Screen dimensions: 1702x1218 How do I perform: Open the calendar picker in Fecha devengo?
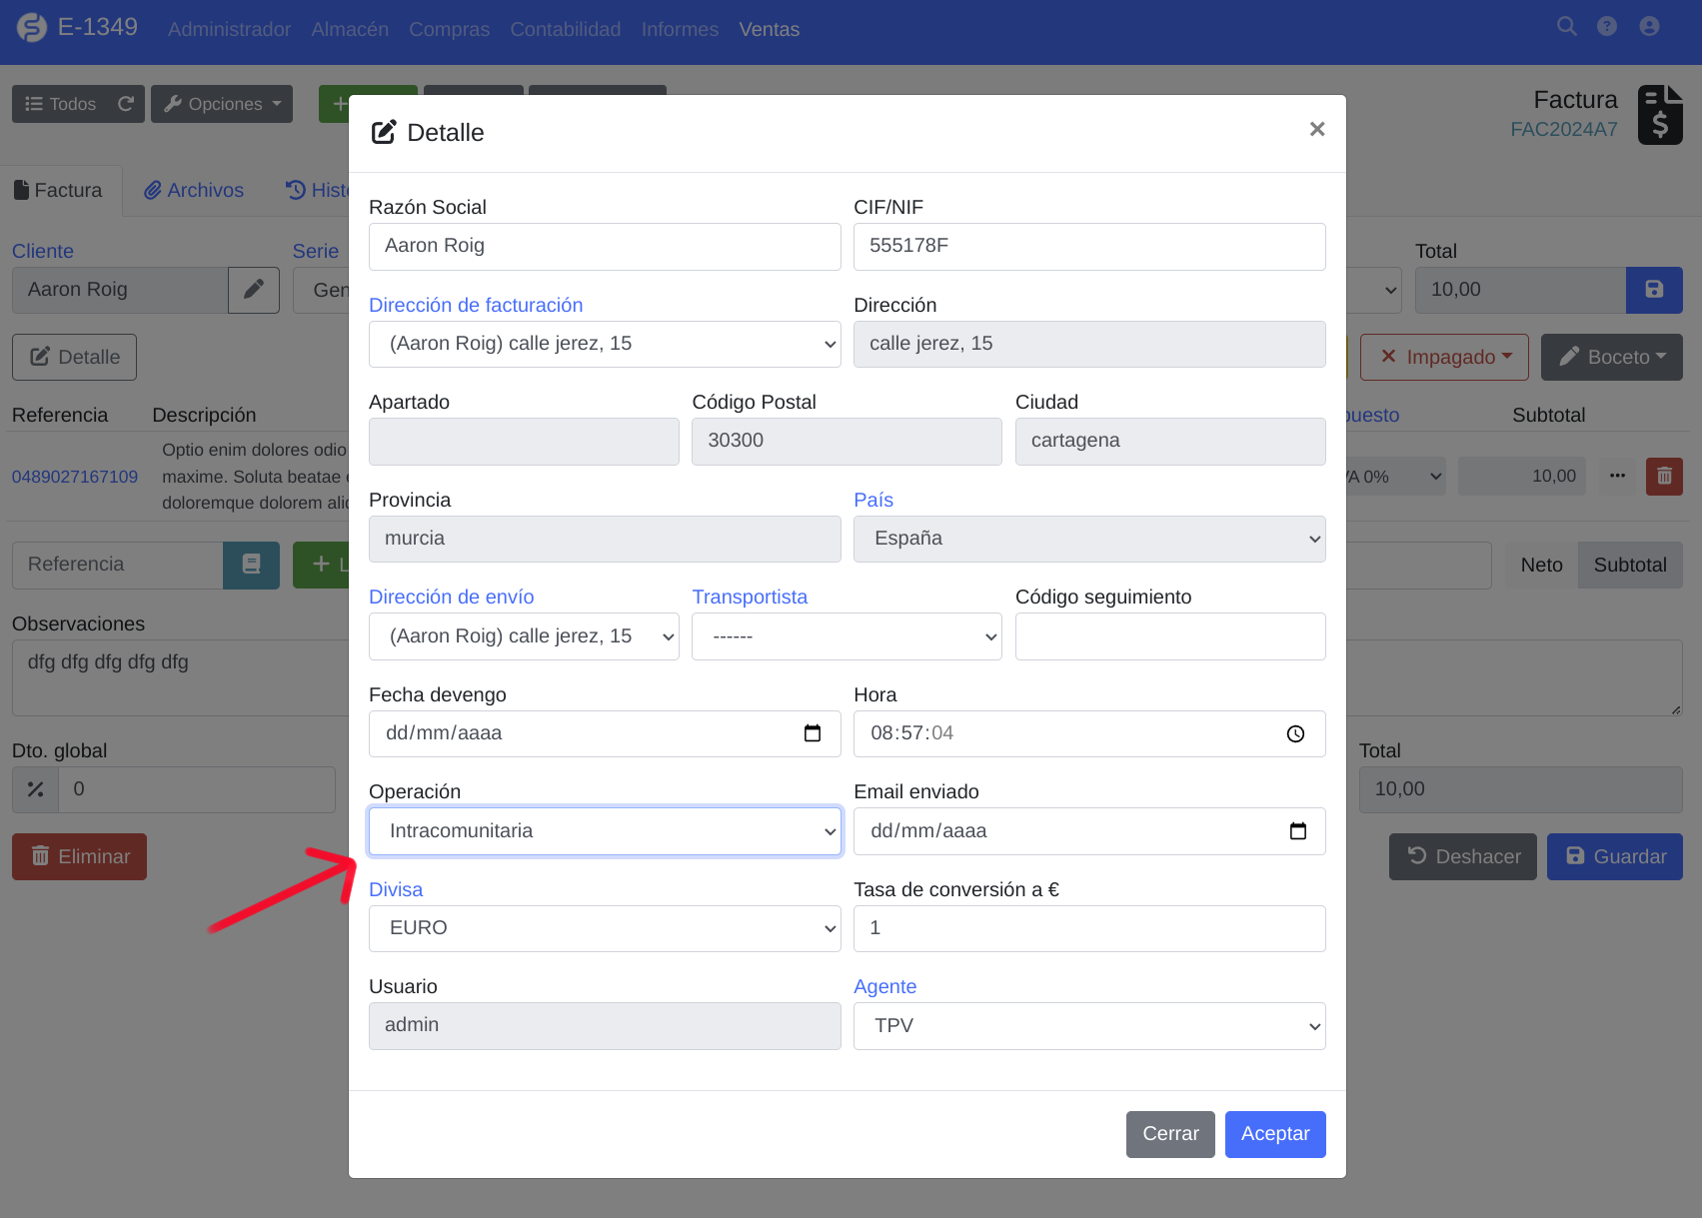(x=813, y=733)
